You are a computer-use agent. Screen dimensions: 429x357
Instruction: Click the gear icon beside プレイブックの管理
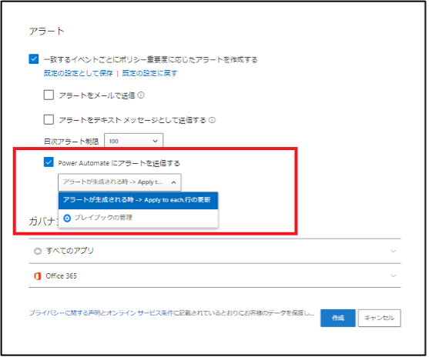pyautogui.click(x=67, y=219)
